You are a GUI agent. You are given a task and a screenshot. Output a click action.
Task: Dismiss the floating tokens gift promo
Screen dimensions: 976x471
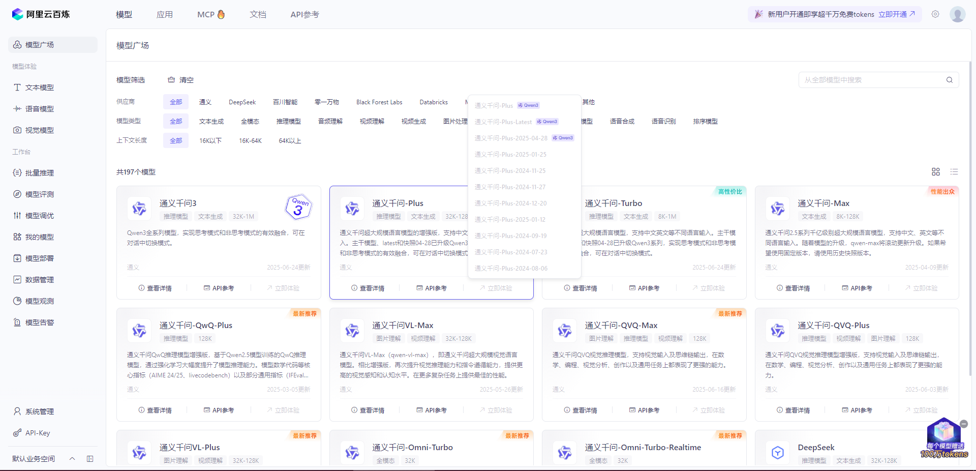[x=964, y=424]
